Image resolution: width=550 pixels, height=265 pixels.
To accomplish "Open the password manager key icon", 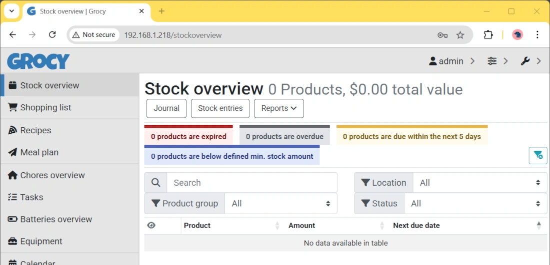I will point(442,35).
